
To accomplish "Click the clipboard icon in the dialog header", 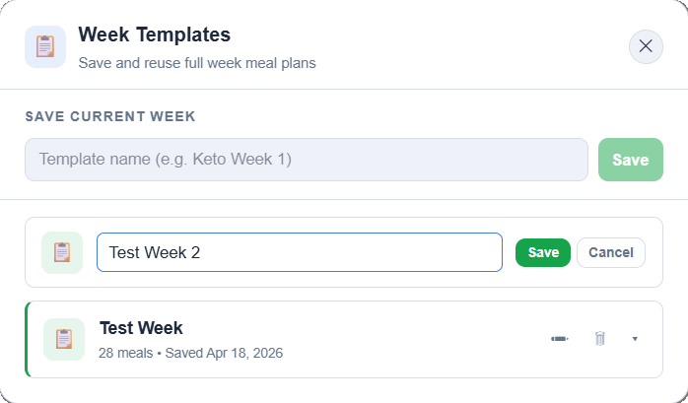I will tap(45, 46).
